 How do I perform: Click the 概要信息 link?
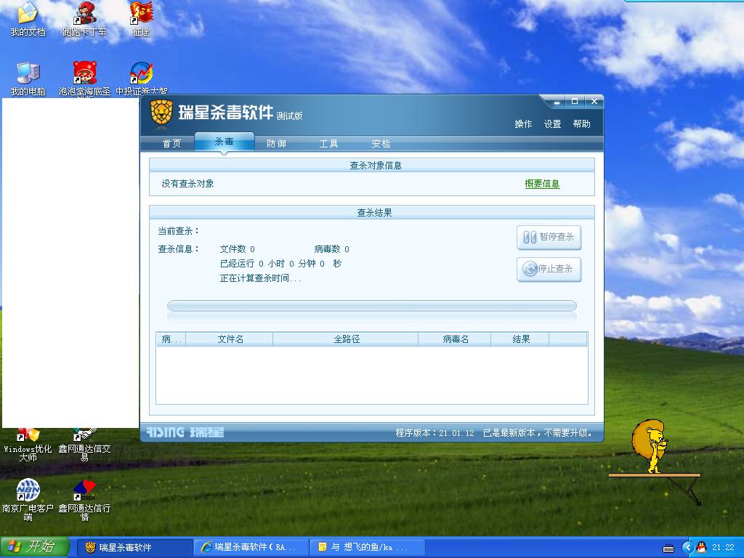[x=542, y=184]
